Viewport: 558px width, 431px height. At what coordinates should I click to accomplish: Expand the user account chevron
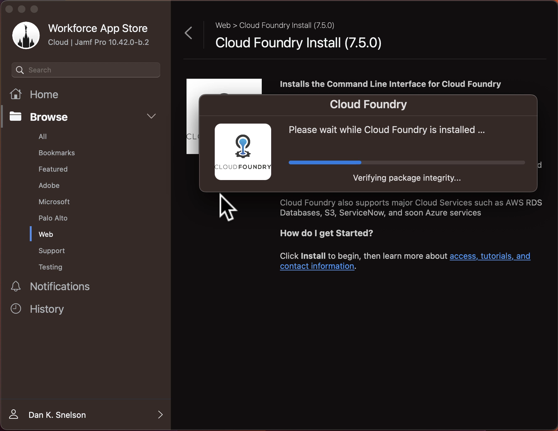(x=161, y=415)
